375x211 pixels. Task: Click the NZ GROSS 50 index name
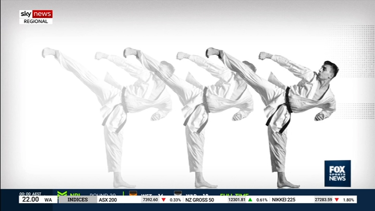click(x=200, y=200)
